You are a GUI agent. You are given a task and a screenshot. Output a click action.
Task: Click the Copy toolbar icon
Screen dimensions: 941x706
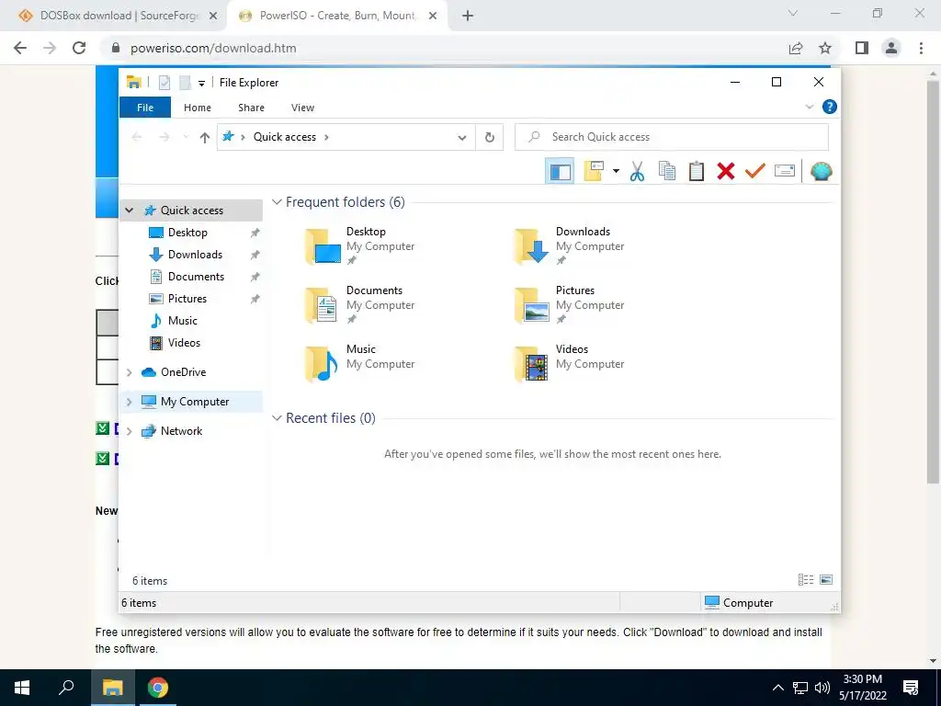coord(667,171)
